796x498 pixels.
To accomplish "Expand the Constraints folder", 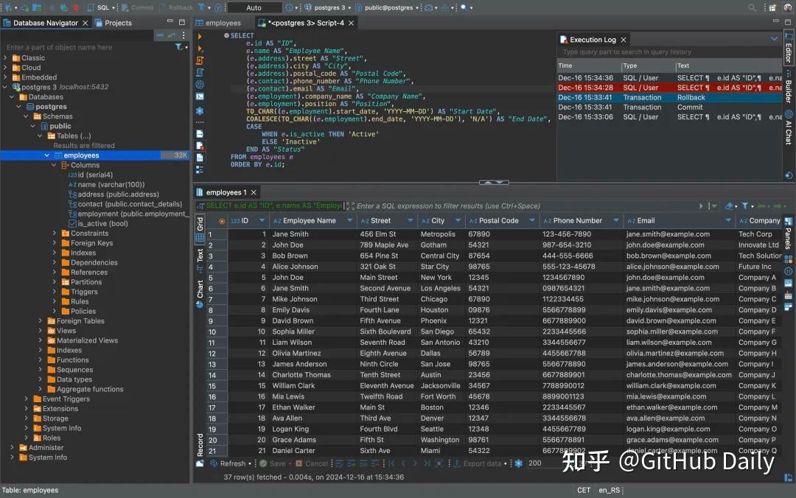I will [55, 234].
